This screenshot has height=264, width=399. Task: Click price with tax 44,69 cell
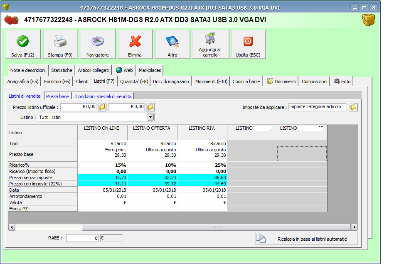[202, 184]
